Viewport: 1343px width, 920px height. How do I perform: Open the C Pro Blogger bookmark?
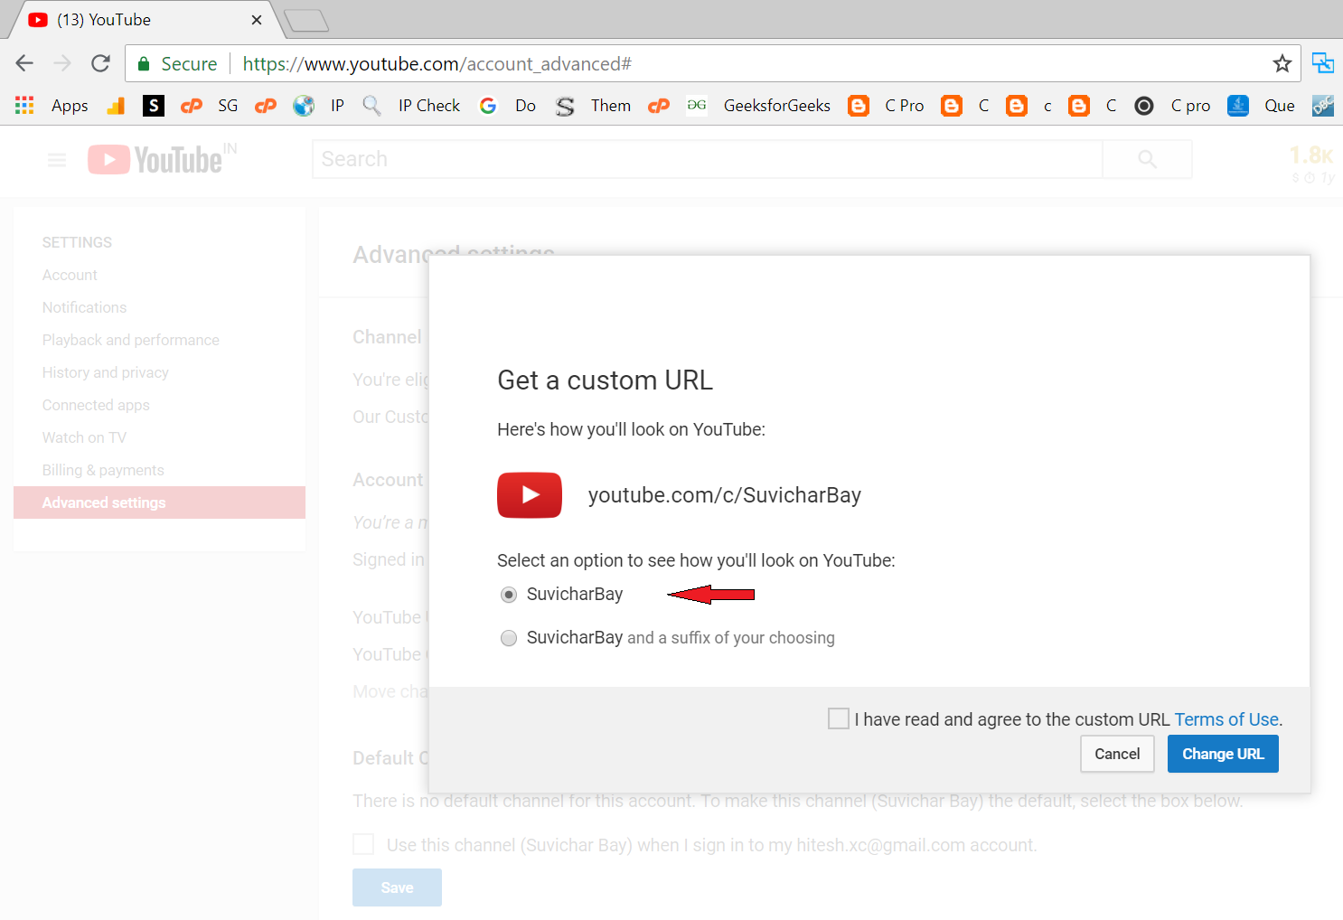click(886, 106)
